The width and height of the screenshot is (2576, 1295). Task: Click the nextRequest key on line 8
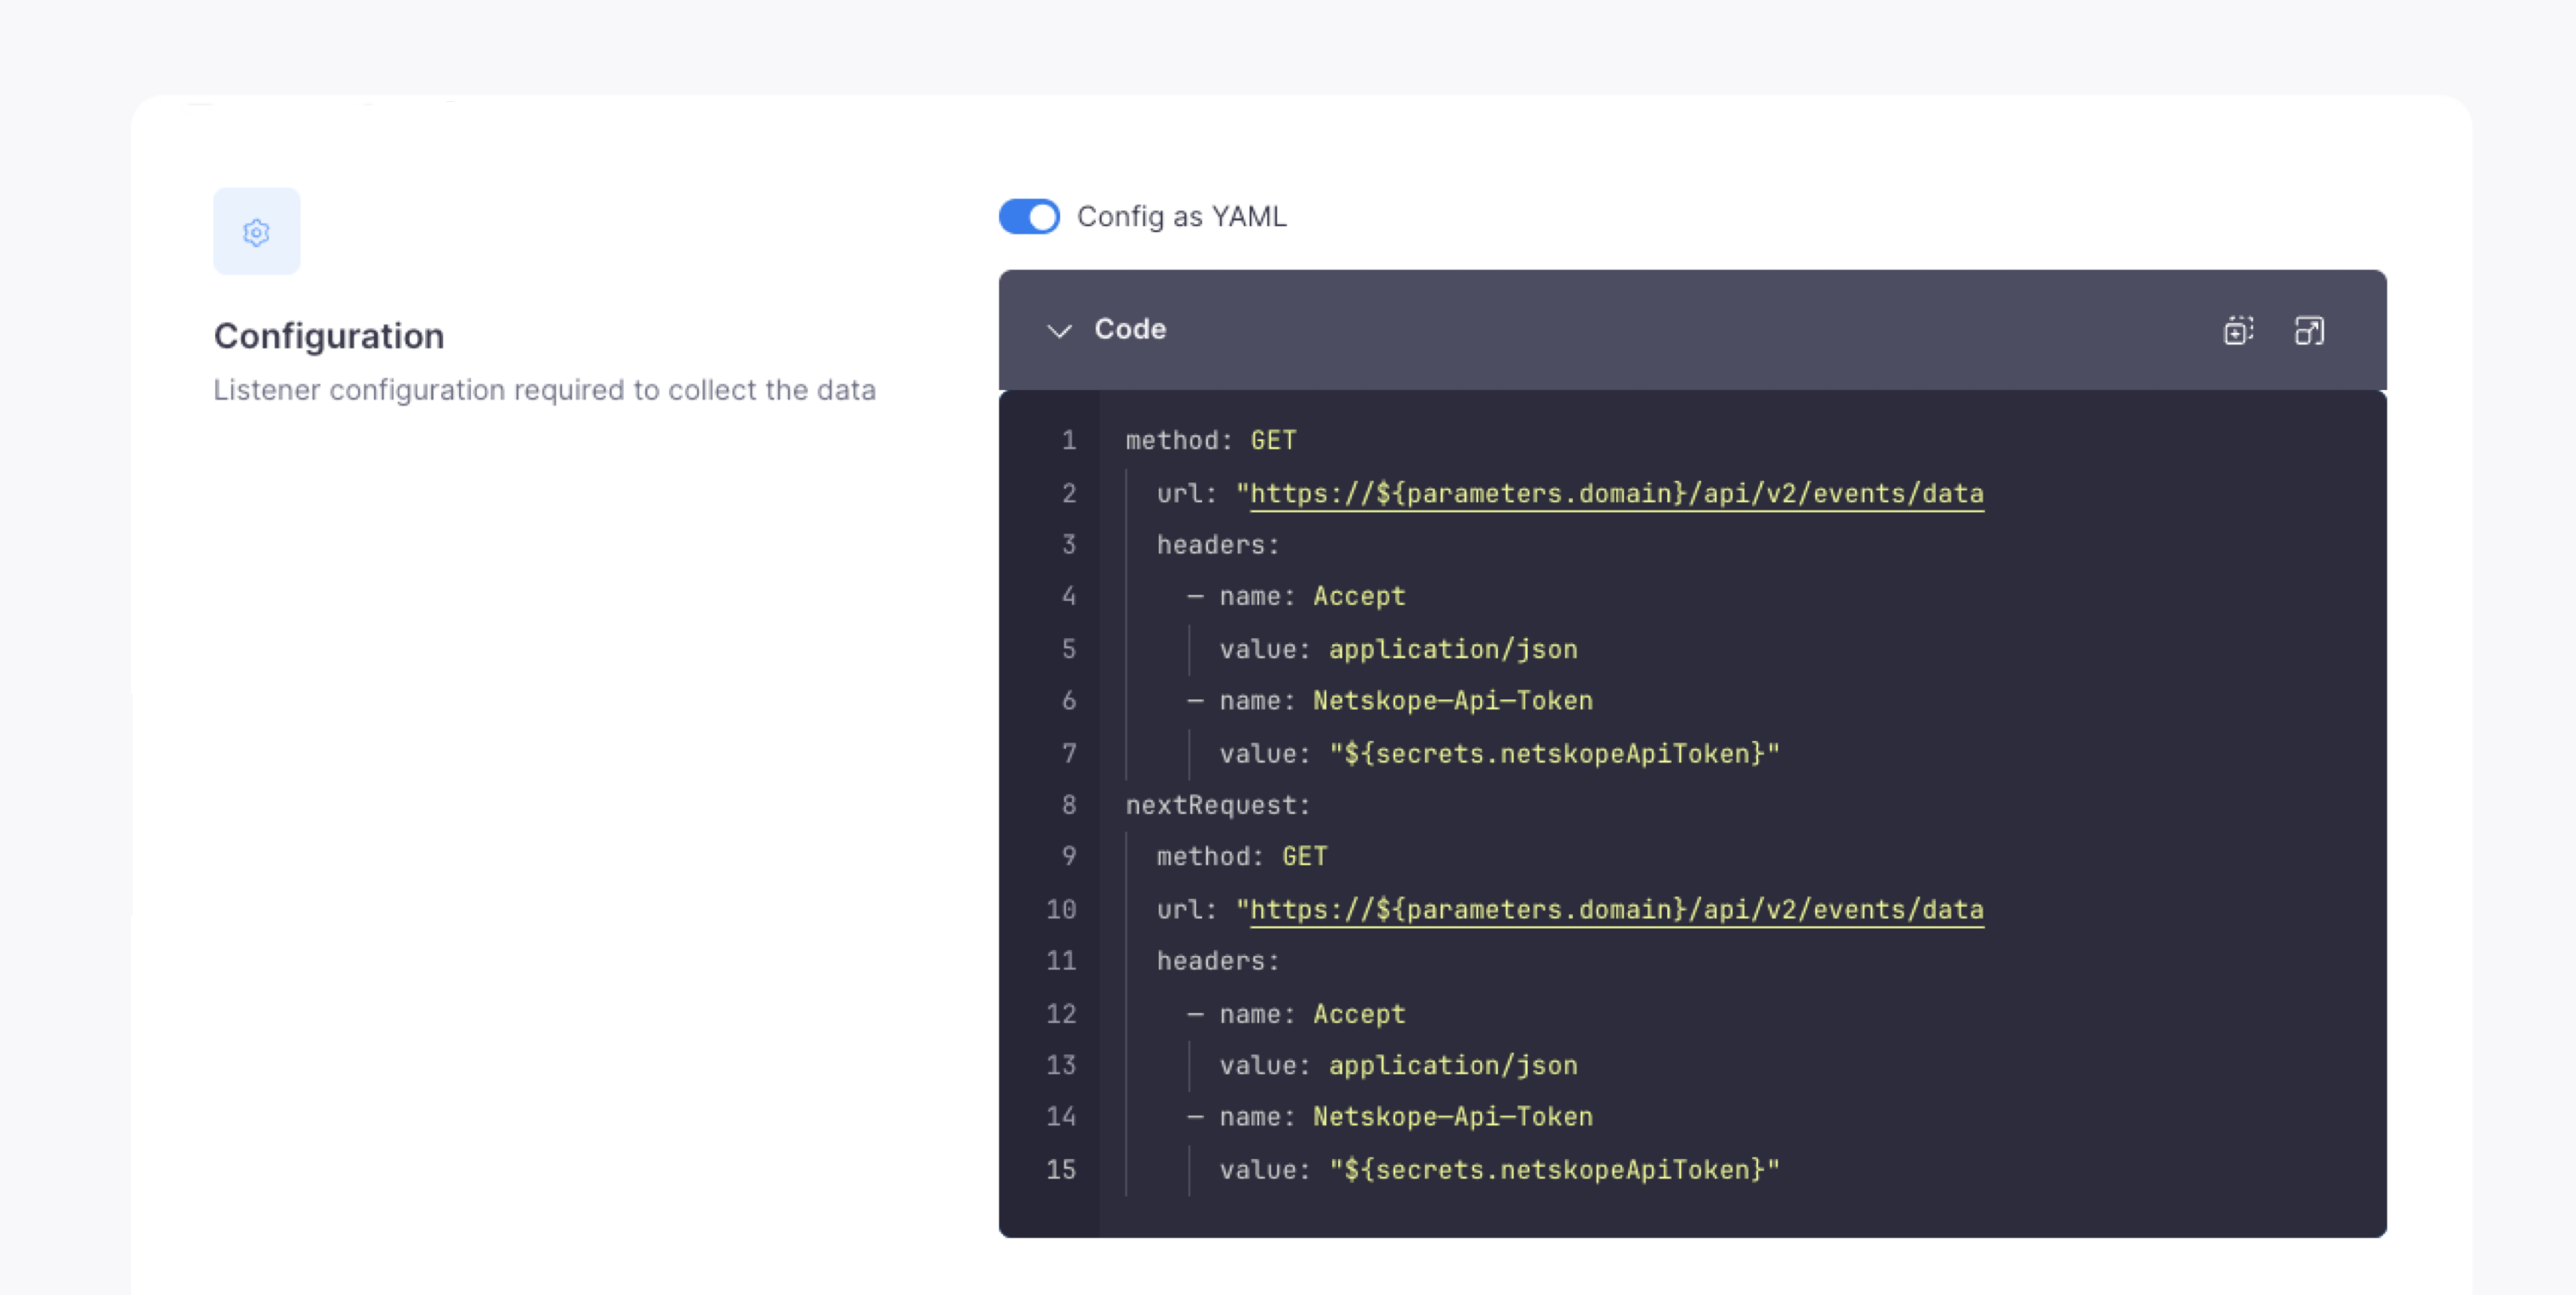[1216, 806]
